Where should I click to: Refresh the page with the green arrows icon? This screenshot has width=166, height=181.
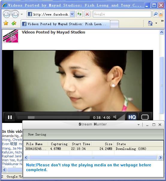click(x=79, y=14)
